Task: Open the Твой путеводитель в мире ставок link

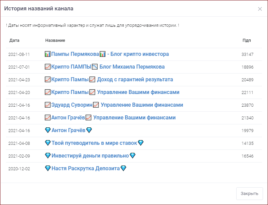Action: click(x=94, y=143)
